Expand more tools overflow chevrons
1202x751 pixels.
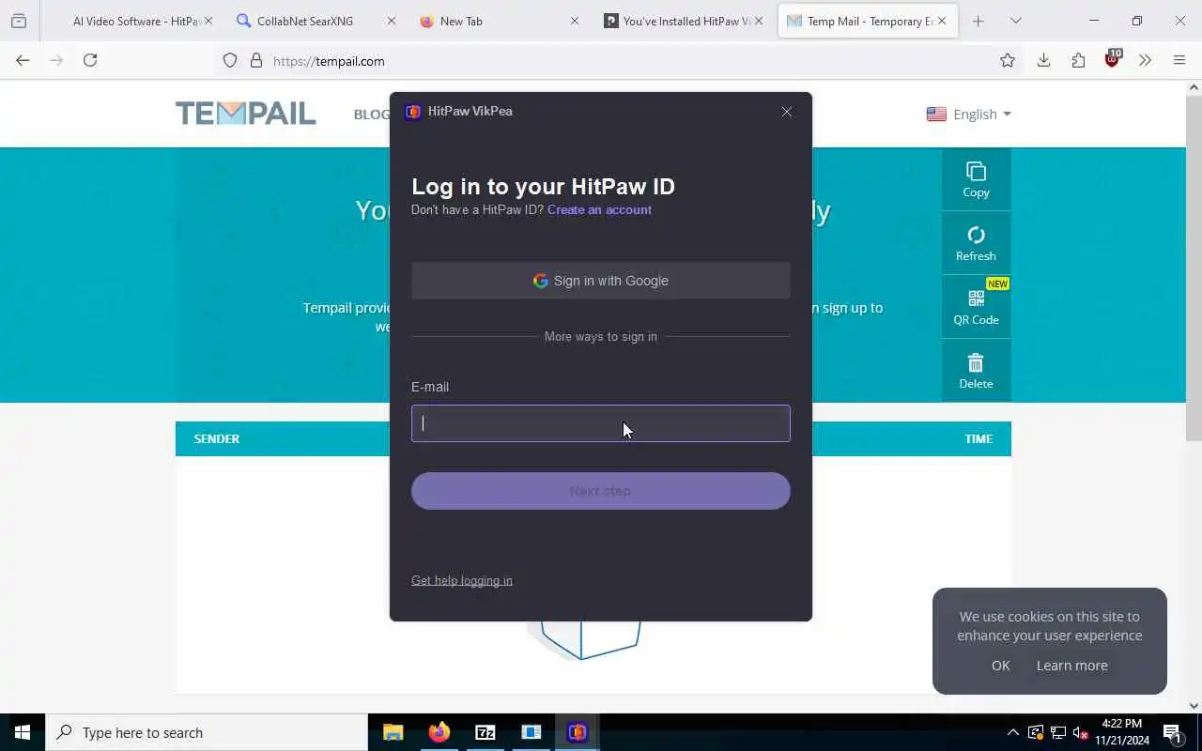[1145, 60]
